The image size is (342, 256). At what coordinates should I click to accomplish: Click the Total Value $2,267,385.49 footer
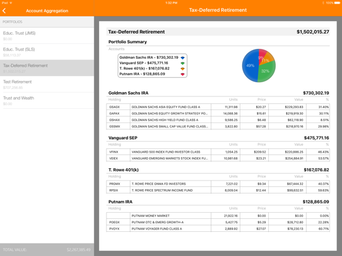coord(47,250)
